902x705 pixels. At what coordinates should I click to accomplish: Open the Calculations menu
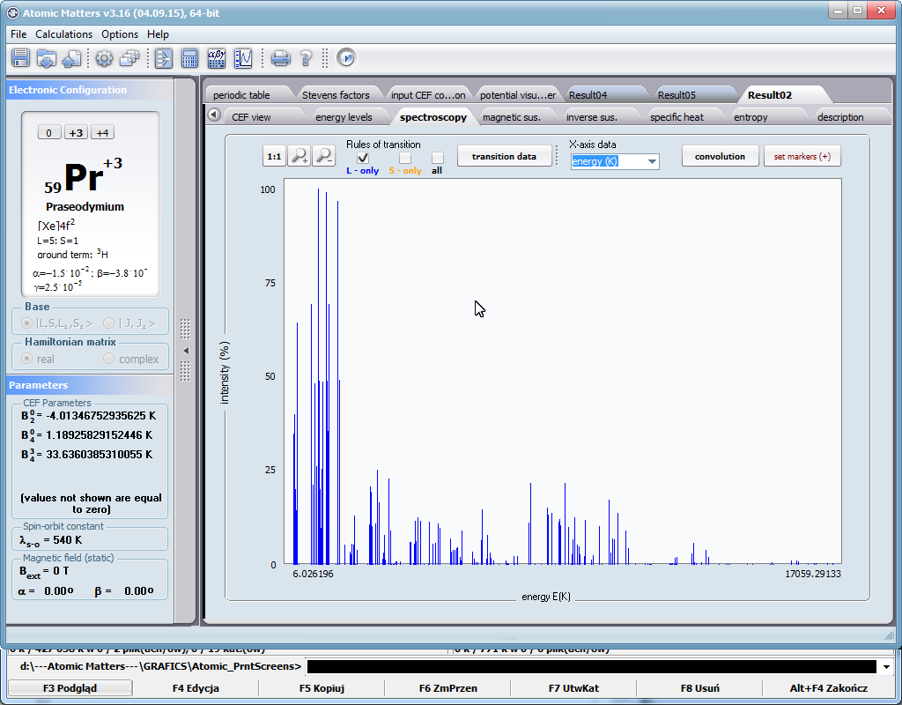(63, 33)
